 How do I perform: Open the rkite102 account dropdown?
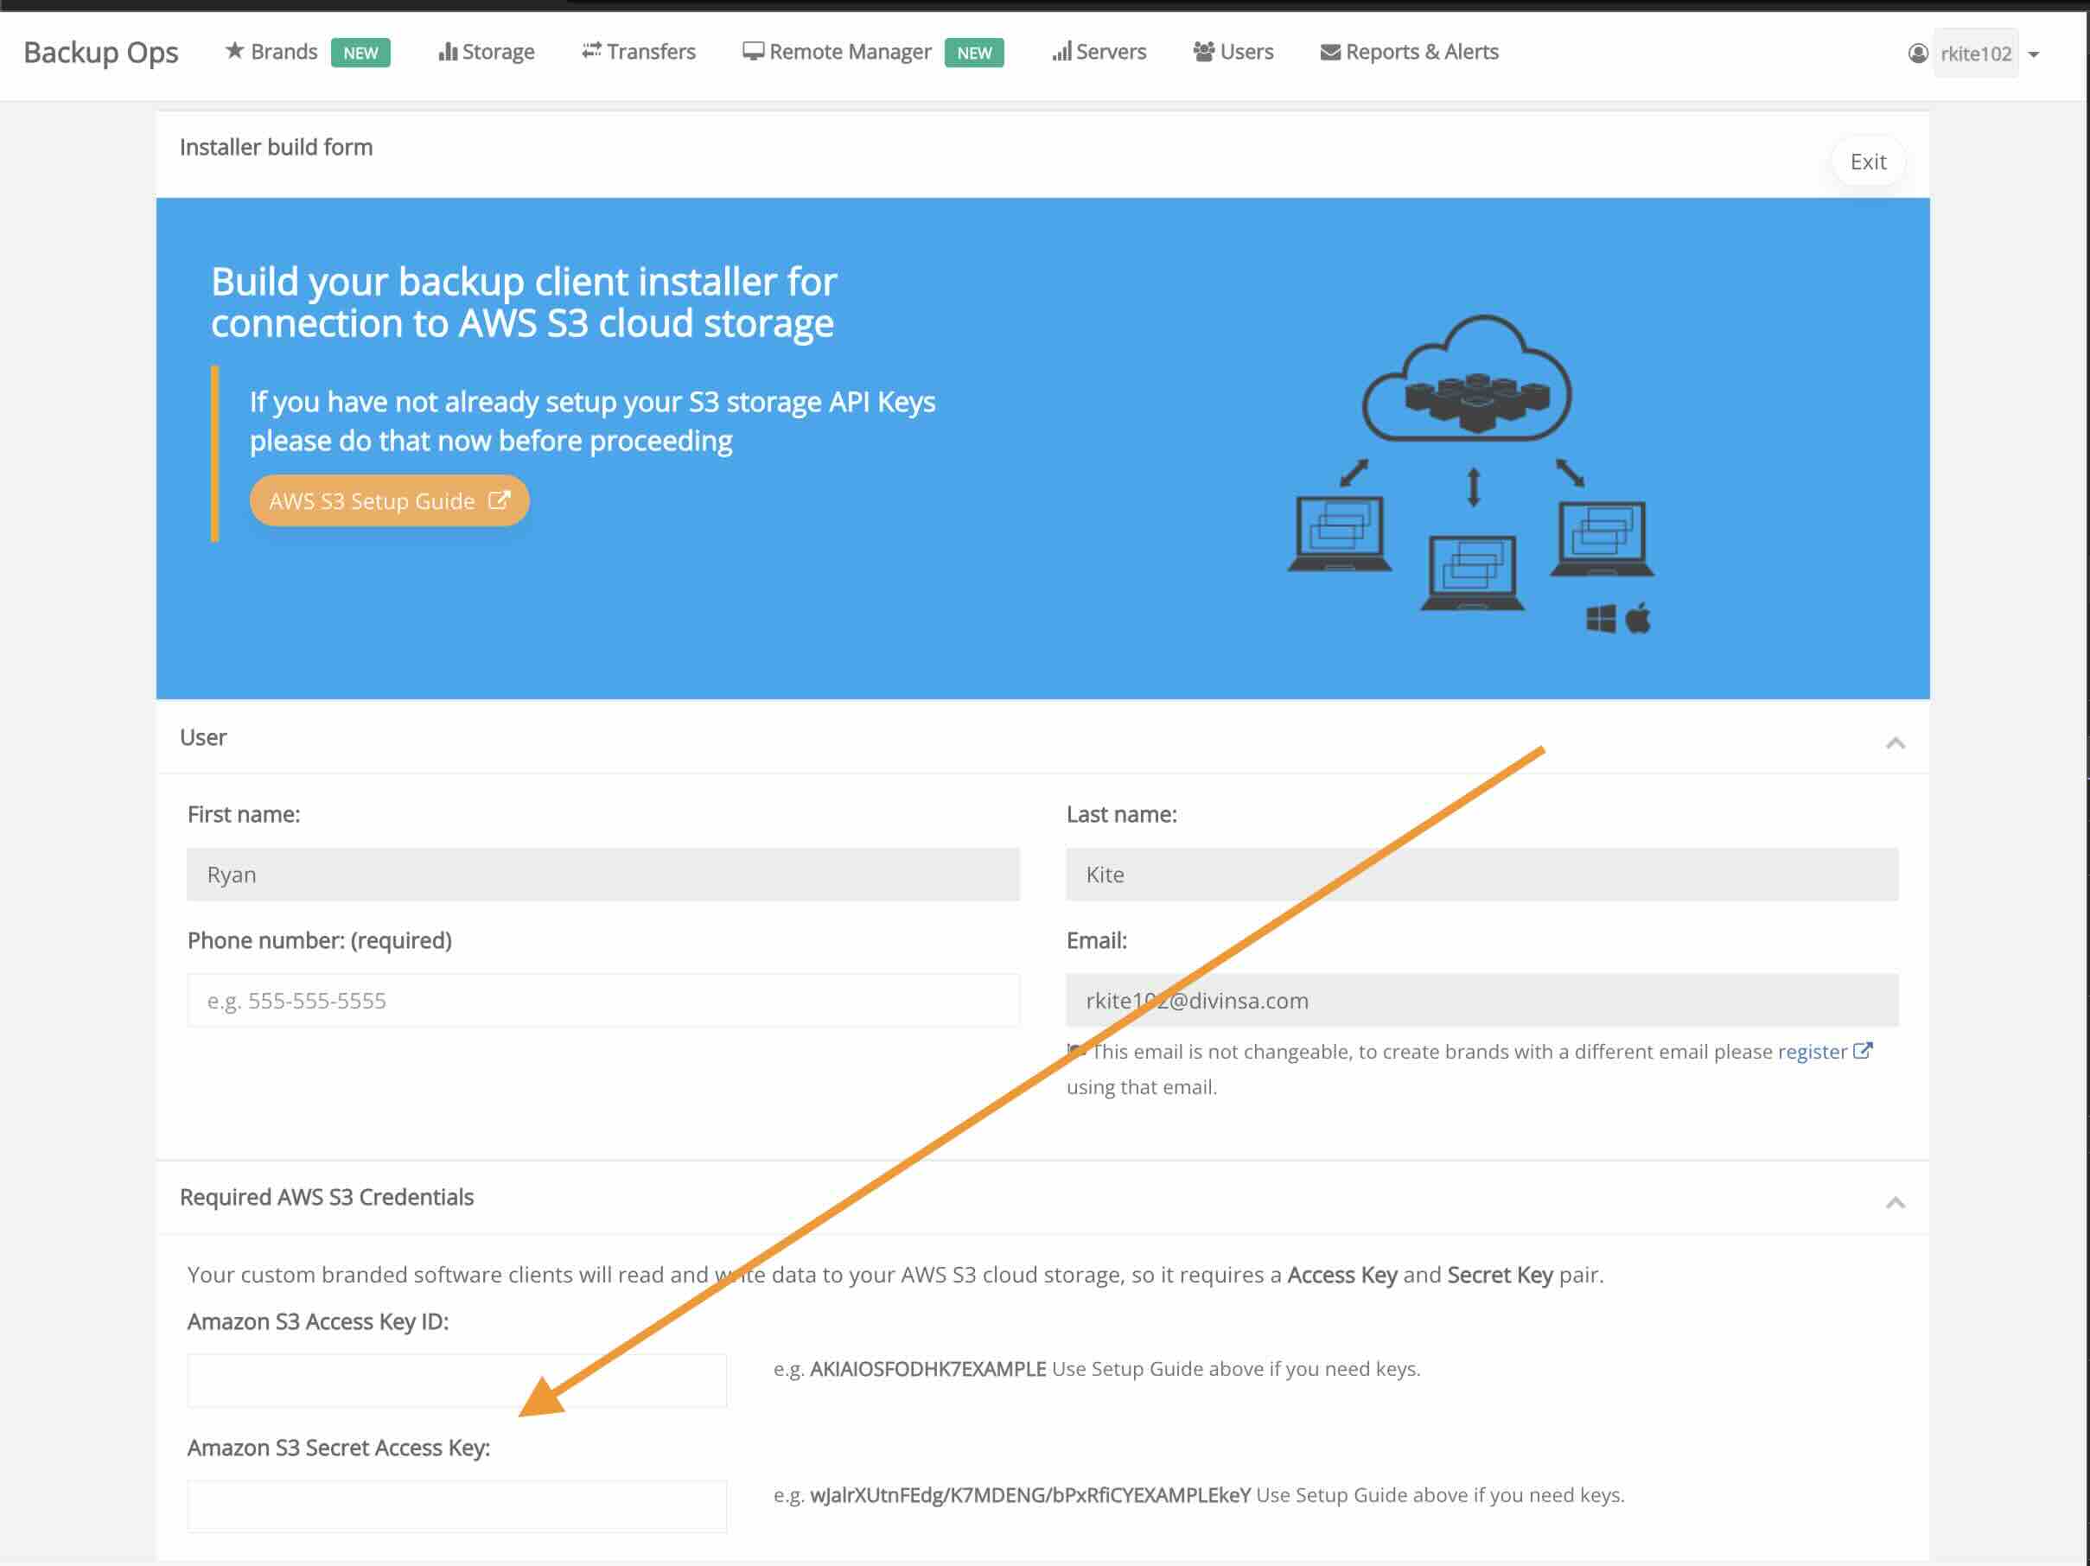(x=1977, y=54)
